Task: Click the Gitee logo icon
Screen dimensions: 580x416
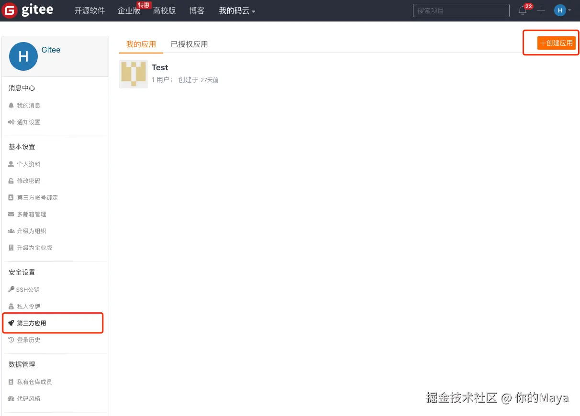Action: [9, 10]
